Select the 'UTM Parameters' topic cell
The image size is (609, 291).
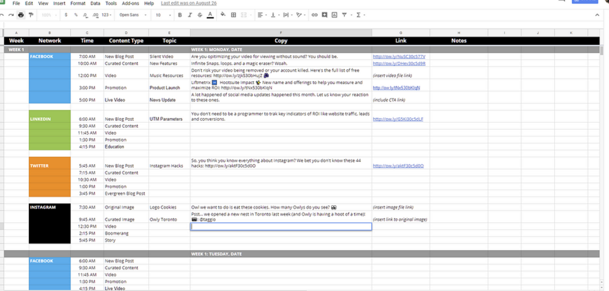point(169,117)
